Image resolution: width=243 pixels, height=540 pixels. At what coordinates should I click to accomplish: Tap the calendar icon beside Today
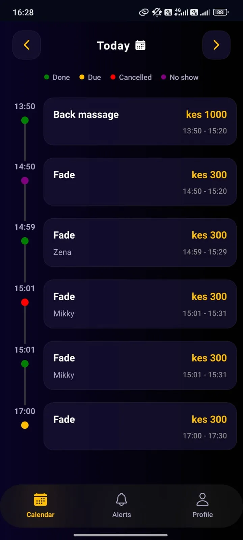tap(140, 45)
